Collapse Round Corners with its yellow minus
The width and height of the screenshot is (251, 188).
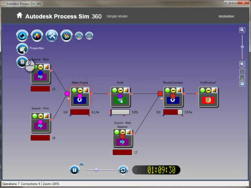(x=173, y=90)
